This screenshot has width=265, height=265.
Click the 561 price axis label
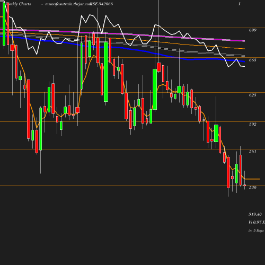click(252, 152)
